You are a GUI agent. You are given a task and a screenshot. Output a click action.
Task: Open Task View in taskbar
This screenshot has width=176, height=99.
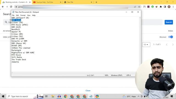pos(46,97)
